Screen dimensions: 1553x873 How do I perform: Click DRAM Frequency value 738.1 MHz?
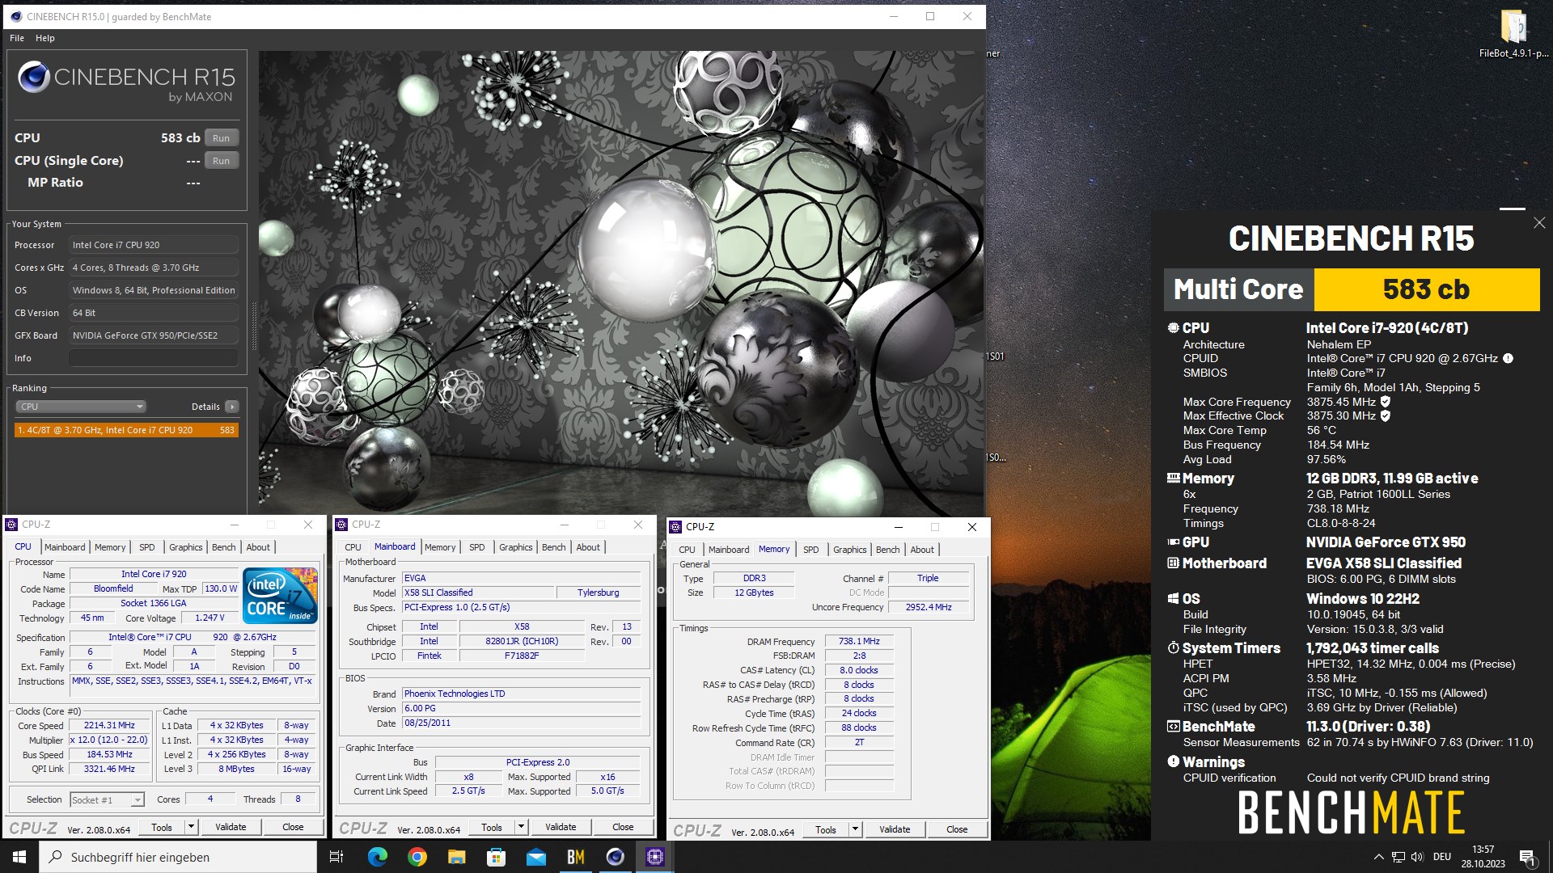tap(858, 641)
